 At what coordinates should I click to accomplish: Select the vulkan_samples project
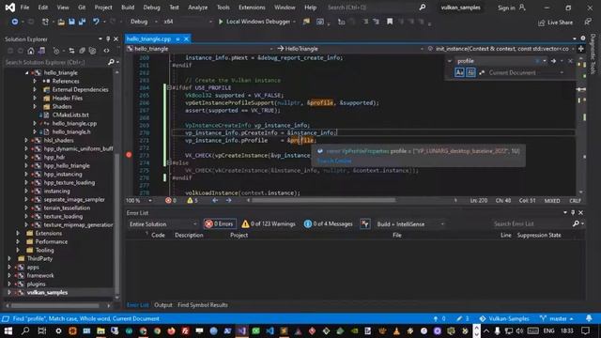click(x=47, y=292)
